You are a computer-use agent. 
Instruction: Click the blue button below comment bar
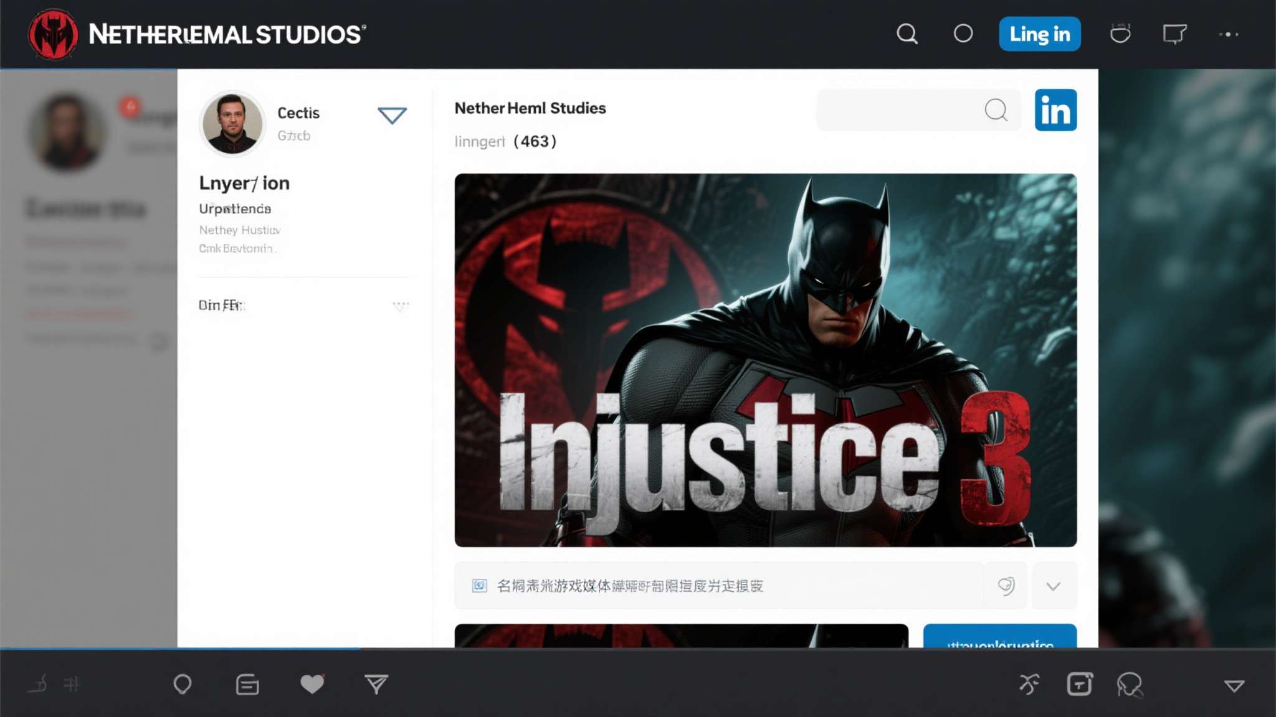[999, 635]
